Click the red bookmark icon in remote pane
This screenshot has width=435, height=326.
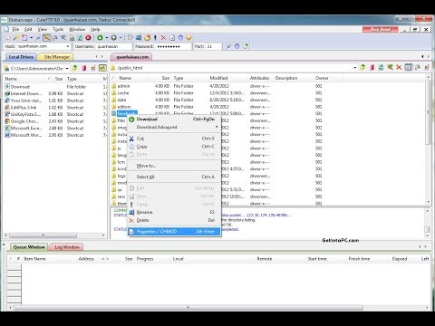click(372, 68)
